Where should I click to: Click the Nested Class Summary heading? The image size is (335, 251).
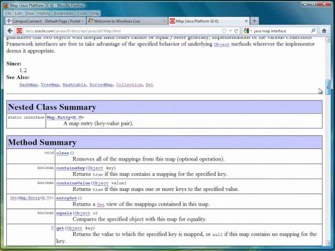click(x=52, y=107)
